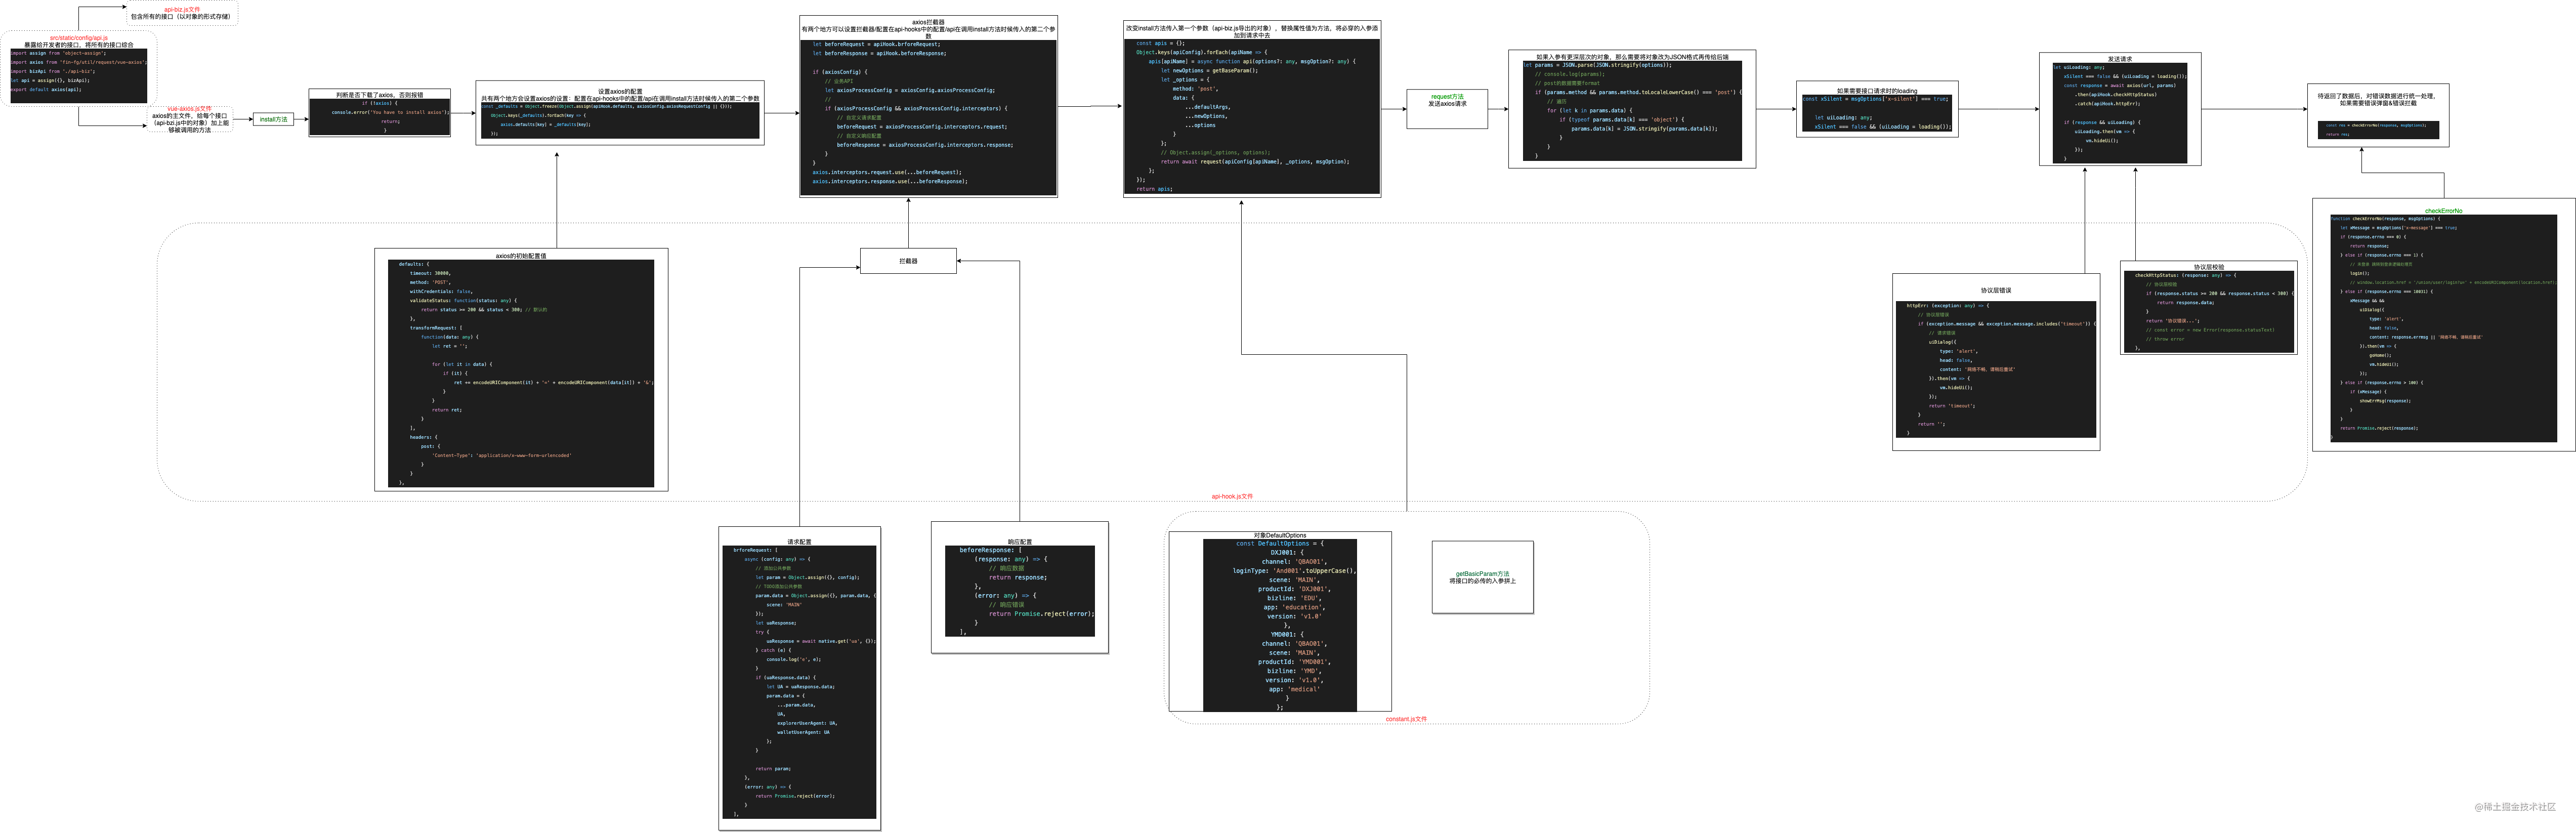Click the request方法 发送axios请求 box
2576x832 pixels.
pos(1446,108)
